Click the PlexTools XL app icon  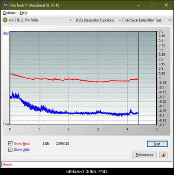pos(6,5)
